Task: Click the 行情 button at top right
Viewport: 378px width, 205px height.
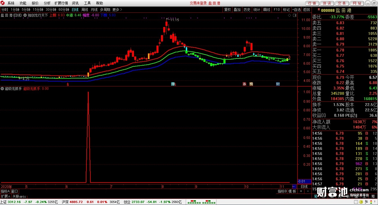Action: coord(312,3)
